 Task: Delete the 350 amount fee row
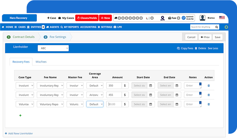point(209,86)
